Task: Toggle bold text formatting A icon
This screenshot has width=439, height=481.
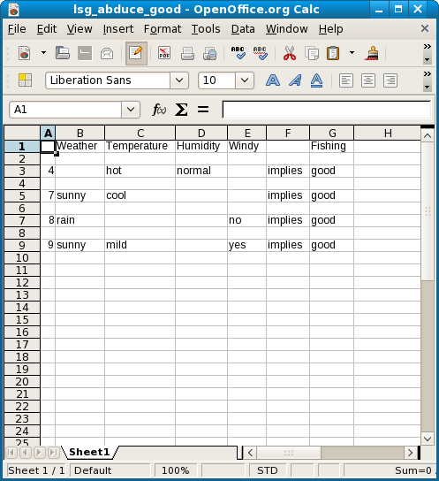Action: [x=273, y=80]
